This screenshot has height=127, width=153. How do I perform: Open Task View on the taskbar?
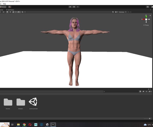pyautogui.click(x=12, y=124)
